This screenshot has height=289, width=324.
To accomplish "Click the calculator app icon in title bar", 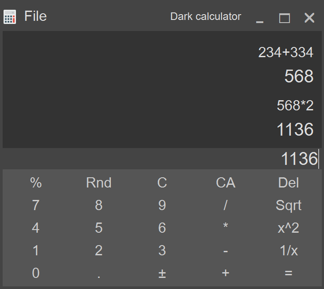I will pyautogui.click(x=10, y=17).
